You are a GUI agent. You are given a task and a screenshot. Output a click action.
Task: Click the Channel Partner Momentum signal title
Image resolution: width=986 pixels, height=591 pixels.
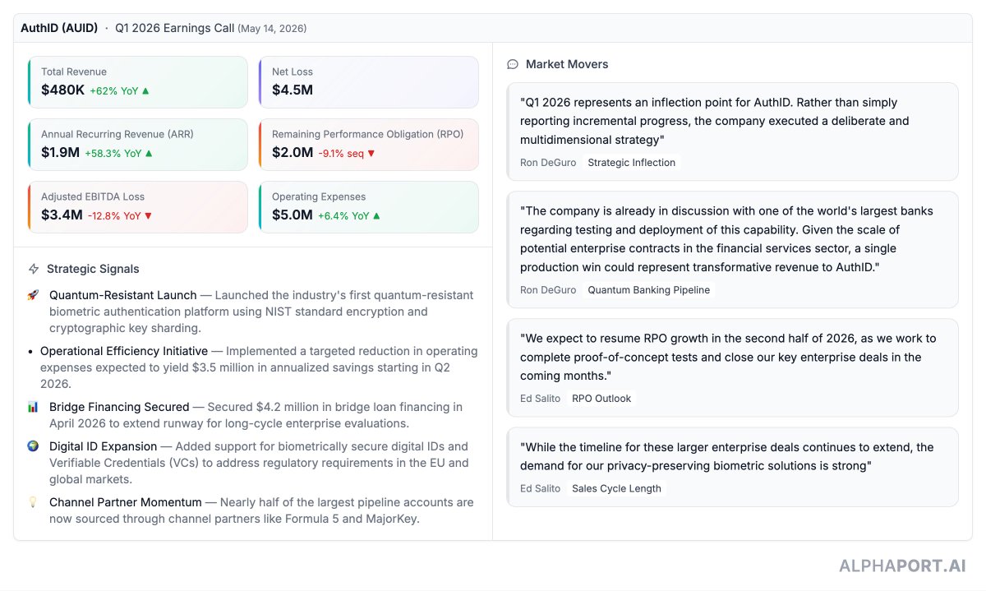pyautogui.click(x=126, y=502)
